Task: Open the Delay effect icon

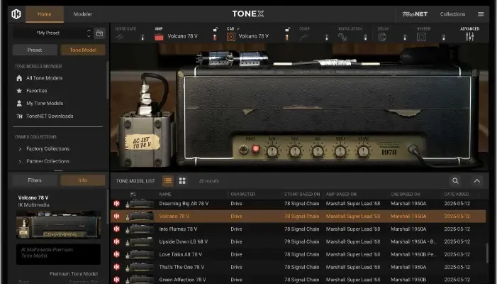Action: [383, 36]
